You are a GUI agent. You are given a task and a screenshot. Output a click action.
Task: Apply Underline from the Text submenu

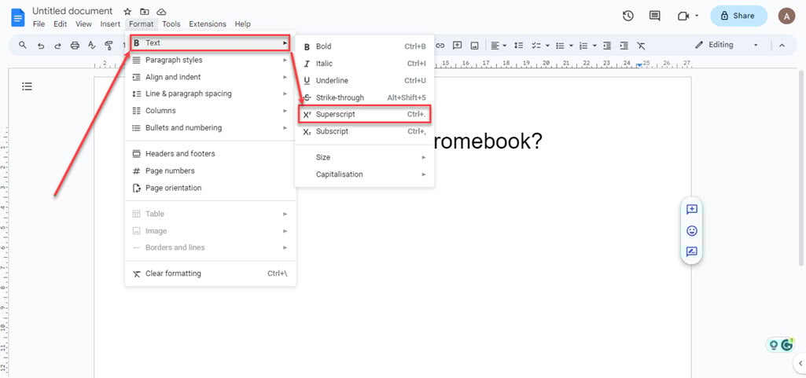(x=364, y=81)
